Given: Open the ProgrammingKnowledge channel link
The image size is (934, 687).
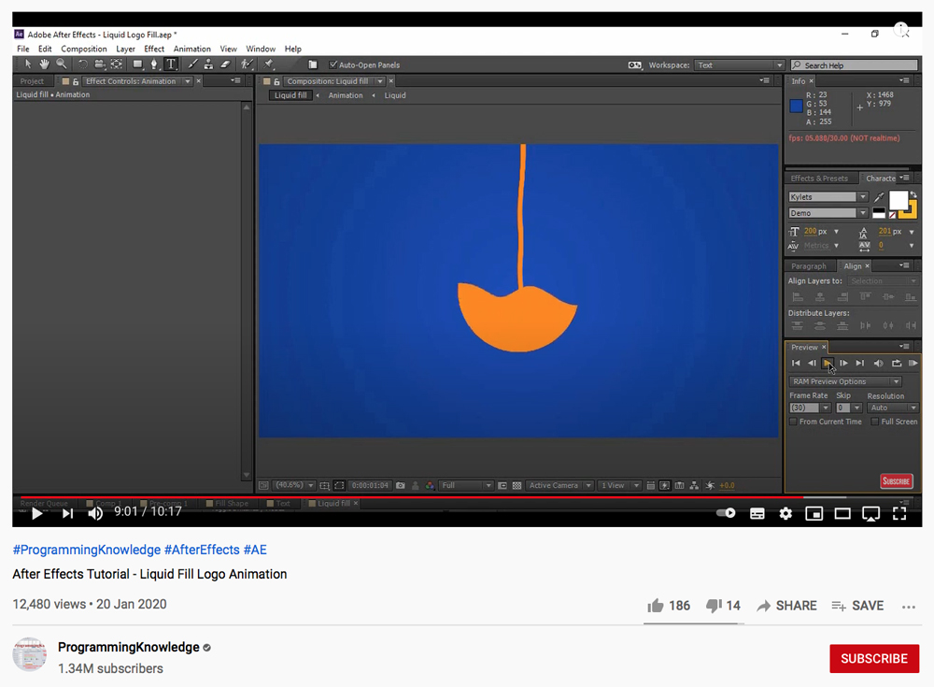Looking at the screenshot, I should (x=129, y=647).
